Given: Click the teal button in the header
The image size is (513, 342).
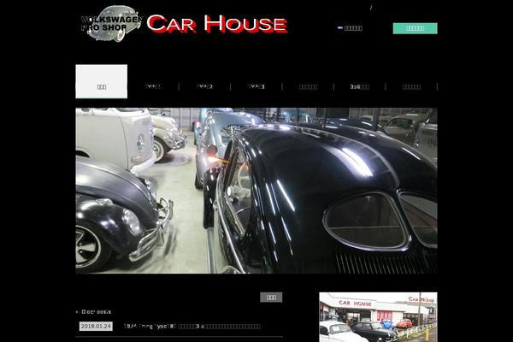Looking at the screenshot, I should [x=415, y=28].
